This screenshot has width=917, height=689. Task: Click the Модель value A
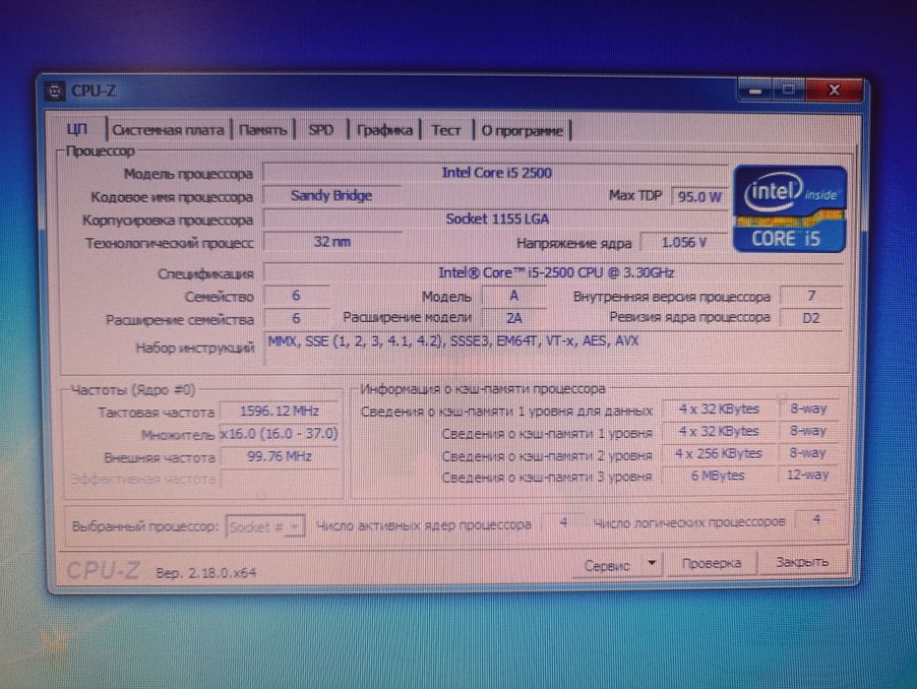tap(514, 296)
